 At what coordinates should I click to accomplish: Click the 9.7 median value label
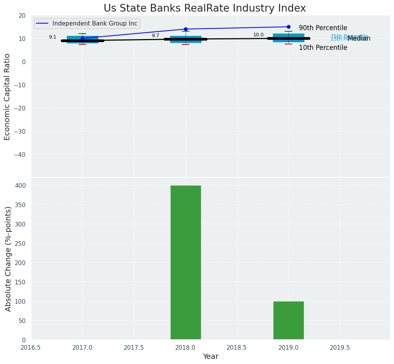155,36
